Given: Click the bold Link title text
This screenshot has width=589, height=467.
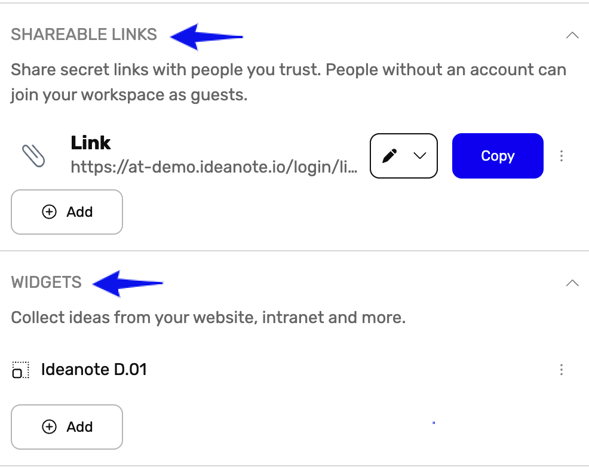Looking at the screenshot, I should point(90,143).
